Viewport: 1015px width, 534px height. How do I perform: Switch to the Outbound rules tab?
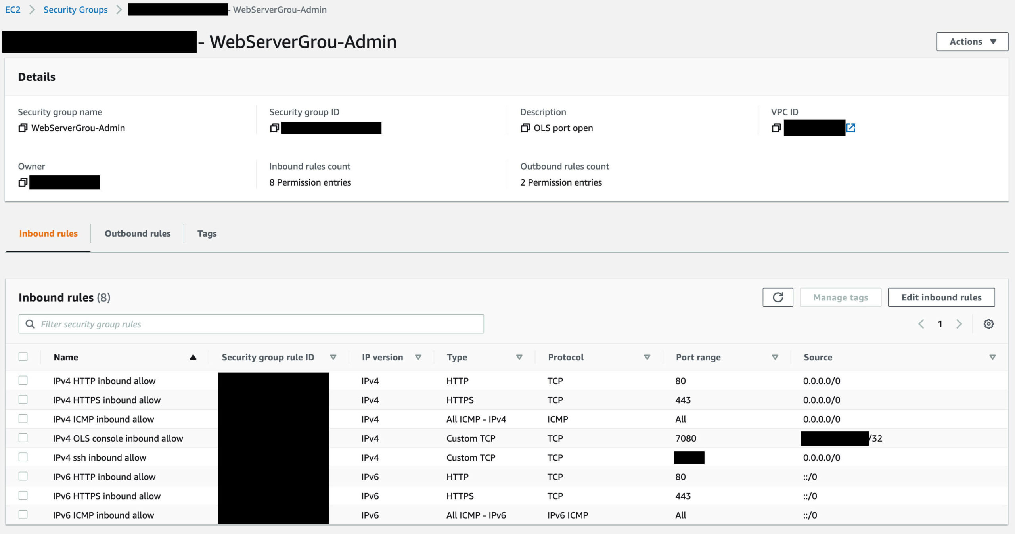[137, 234]
